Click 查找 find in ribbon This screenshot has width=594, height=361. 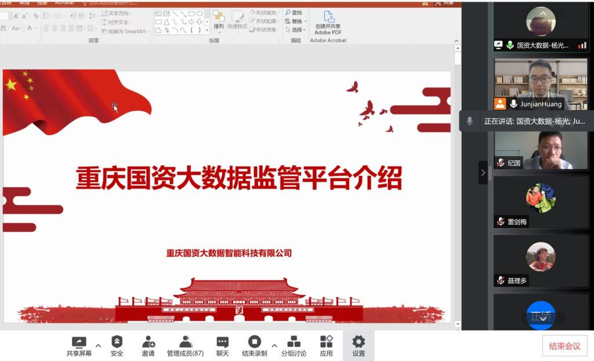coord(294,12)
